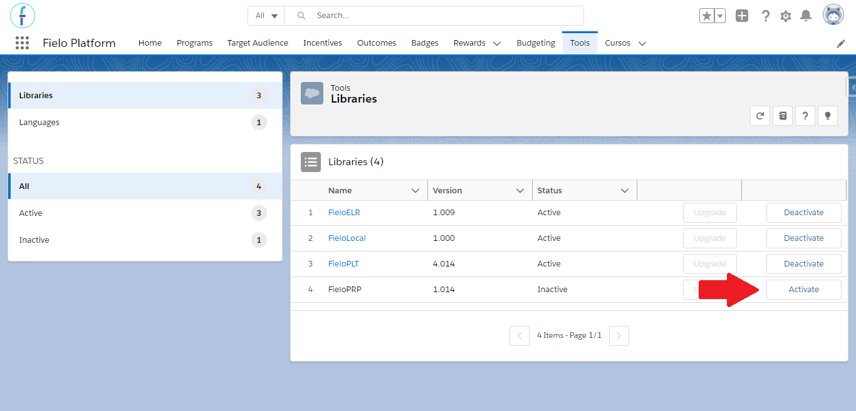Switch to the Incentives tab
The width and height of the screenshot is (856, 411).
[x=323, y=43]
